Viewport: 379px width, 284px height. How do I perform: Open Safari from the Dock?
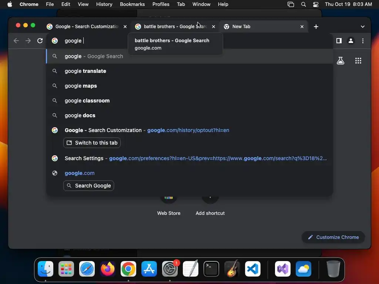coord(87,269)
